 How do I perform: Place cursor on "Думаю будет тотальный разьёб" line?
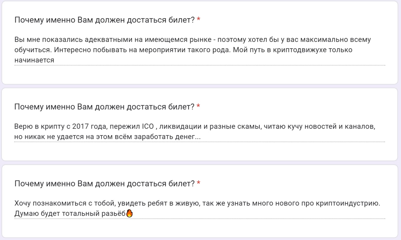70,214
